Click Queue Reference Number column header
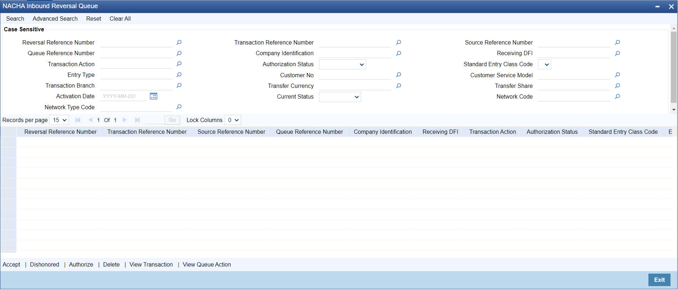Viewport: 678px width, 290px height. tap(309, 132)
